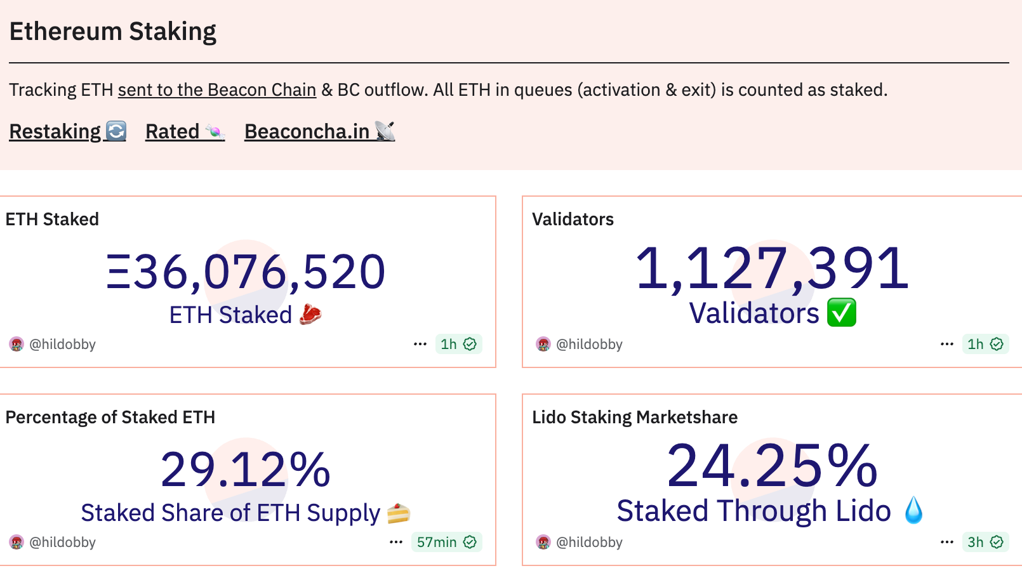Open 'sent to the Beacon Chain' link
This screenshot has width=1022, height=580.
(x=217, y=90)
